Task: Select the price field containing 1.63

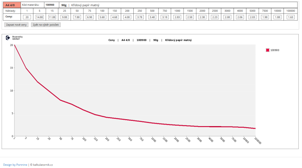Action: pyautogui.click(x=290, y=17)
